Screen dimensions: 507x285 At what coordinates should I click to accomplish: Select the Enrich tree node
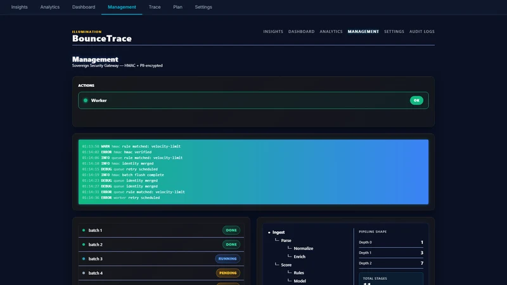[299, 256]
